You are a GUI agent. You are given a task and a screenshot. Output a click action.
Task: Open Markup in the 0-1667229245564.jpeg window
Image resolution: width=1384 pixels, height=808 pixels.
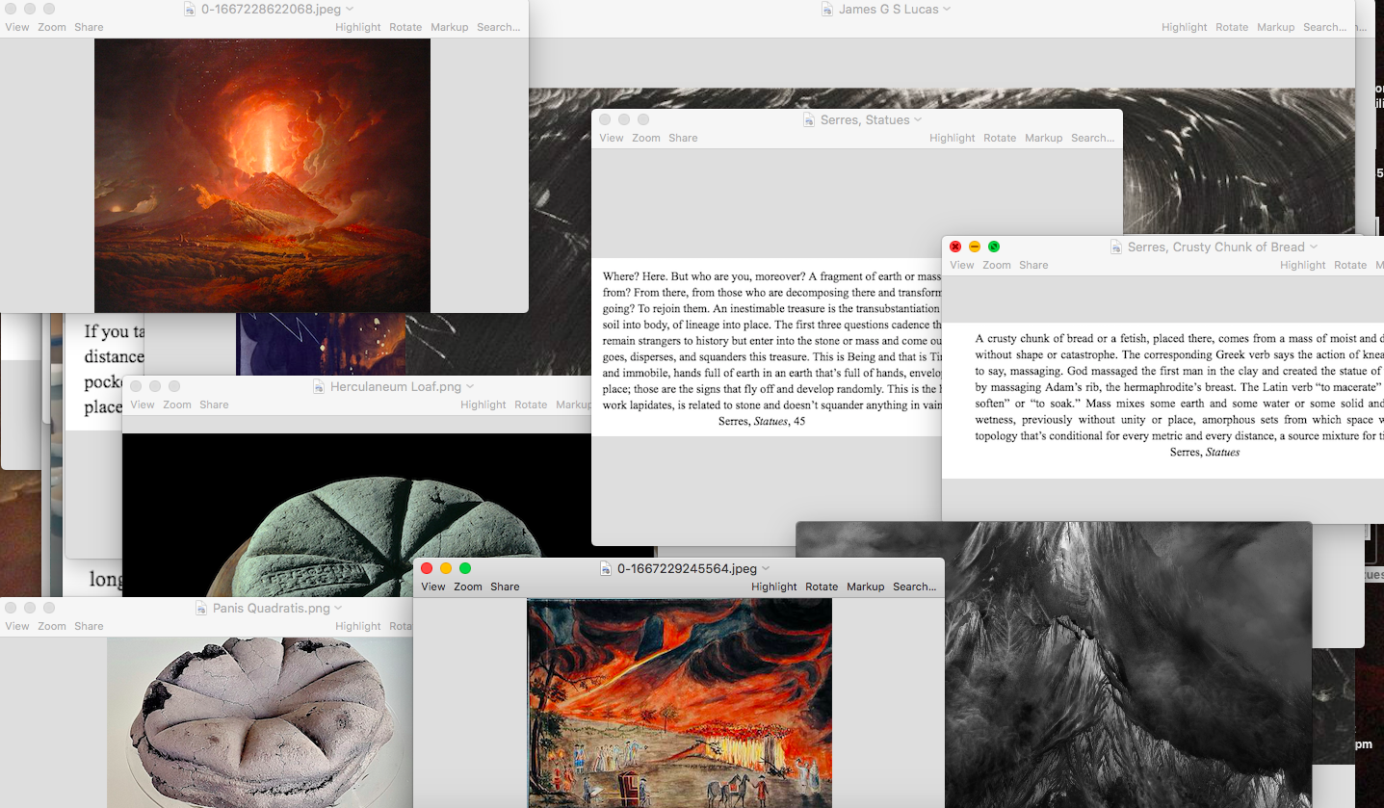[x=866, y=586]
